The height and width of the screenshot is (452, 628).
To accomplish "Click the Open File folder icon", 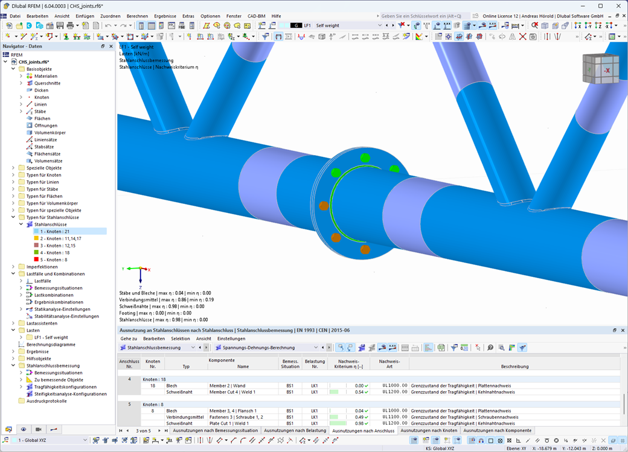I will point(19,25).
